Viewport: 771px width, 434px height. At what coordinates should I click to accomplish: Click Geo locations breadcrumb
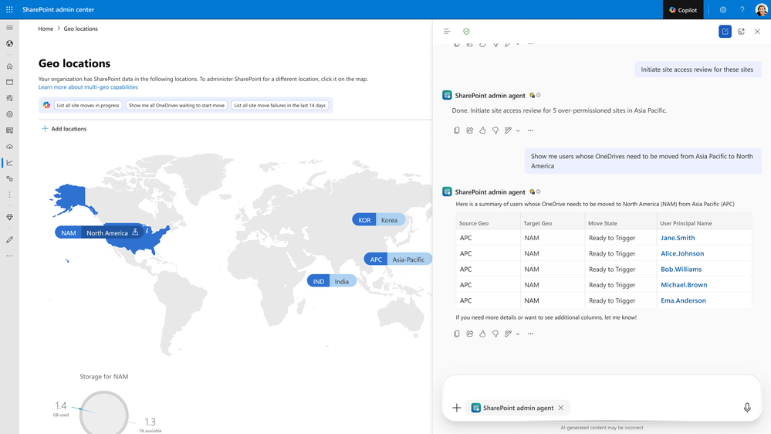coord(80,29)
